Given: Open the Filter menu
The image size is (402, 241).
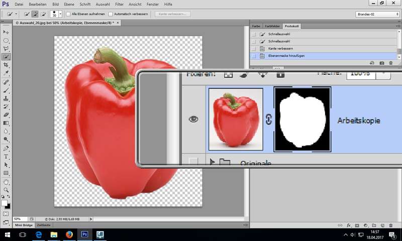Looking at the screenshot, I should [119, 4].
